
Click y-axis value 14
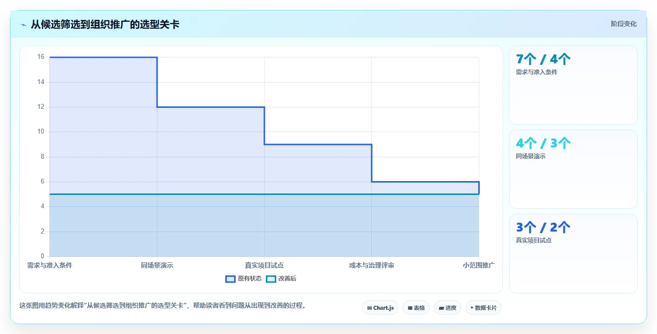pyautogui.click(x=41, y=82)
